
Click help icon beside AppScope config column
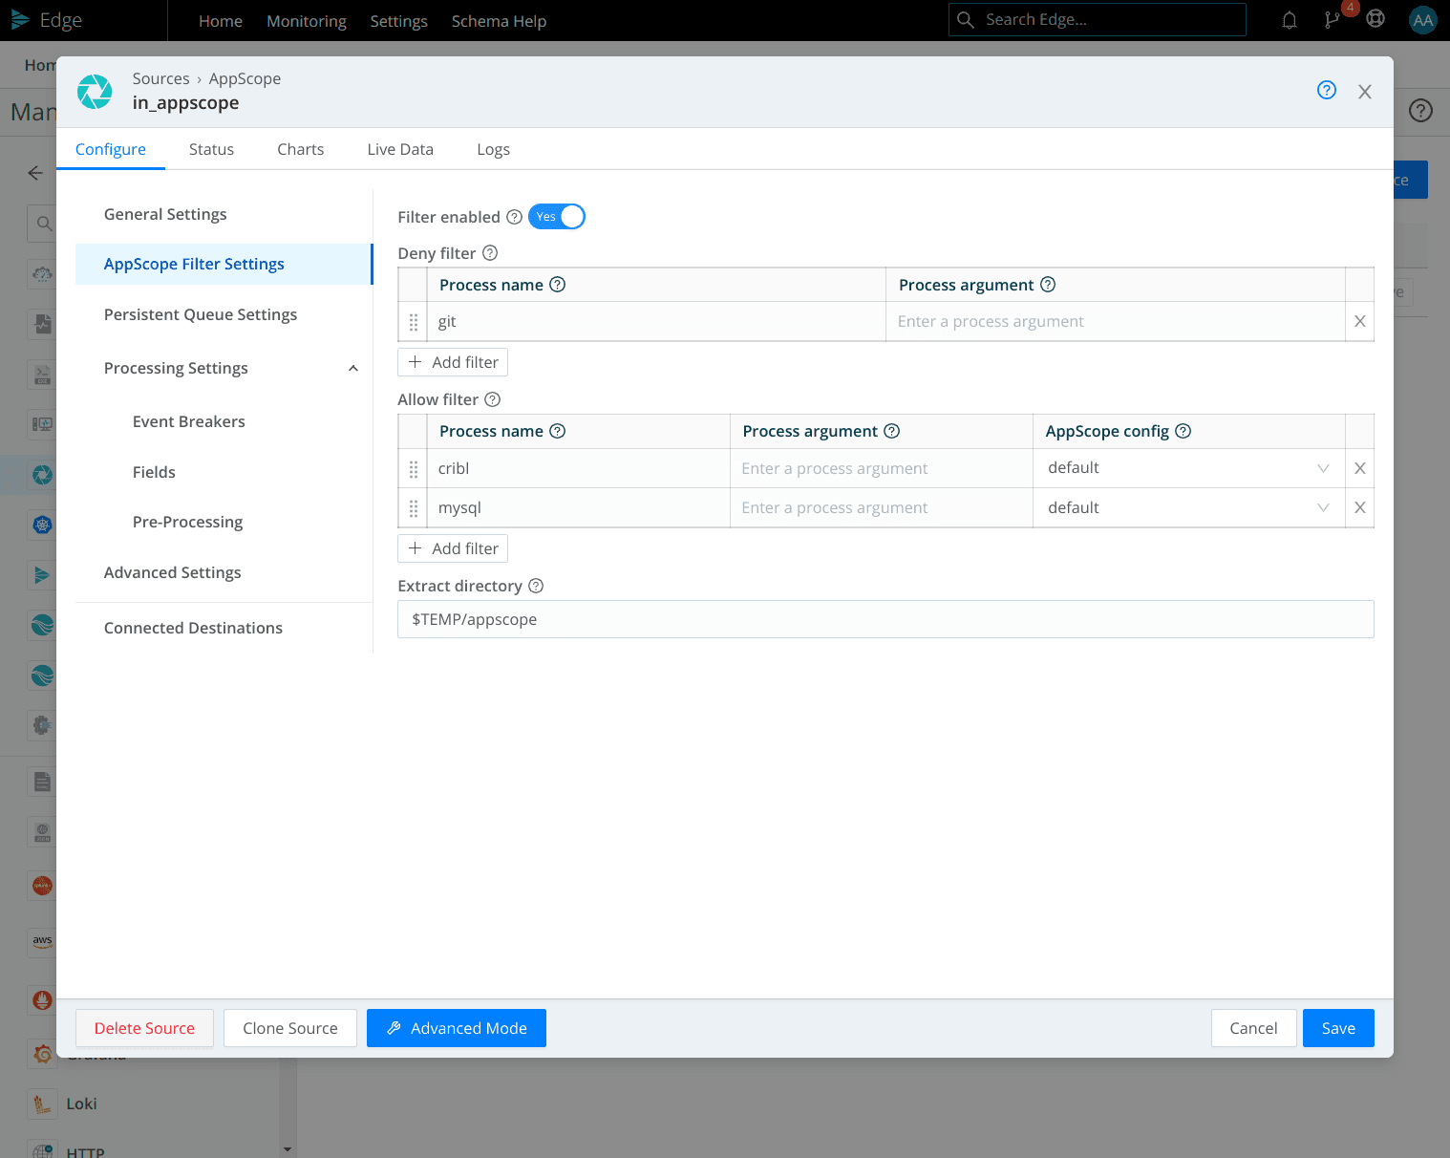point(1183,431)
